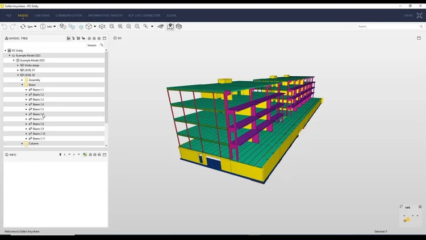Toggle first (highlighted) hierarchy mode icon in Model Tree

coord(69,38)
